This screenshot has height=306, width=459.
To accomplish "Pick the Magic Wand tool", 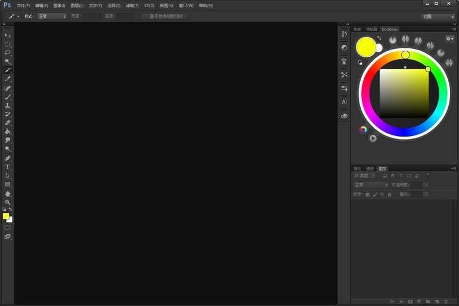I will (x=8, y=61).
